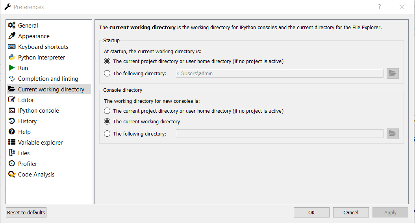Image resolution: width=415 pixels, height=223 pixels.
Task: Click the Keyboard shortcuts keyboard icon
Action: (x=12, y=47)
